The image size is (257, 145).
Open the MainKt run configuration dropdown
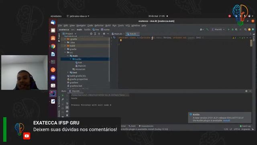218,29
